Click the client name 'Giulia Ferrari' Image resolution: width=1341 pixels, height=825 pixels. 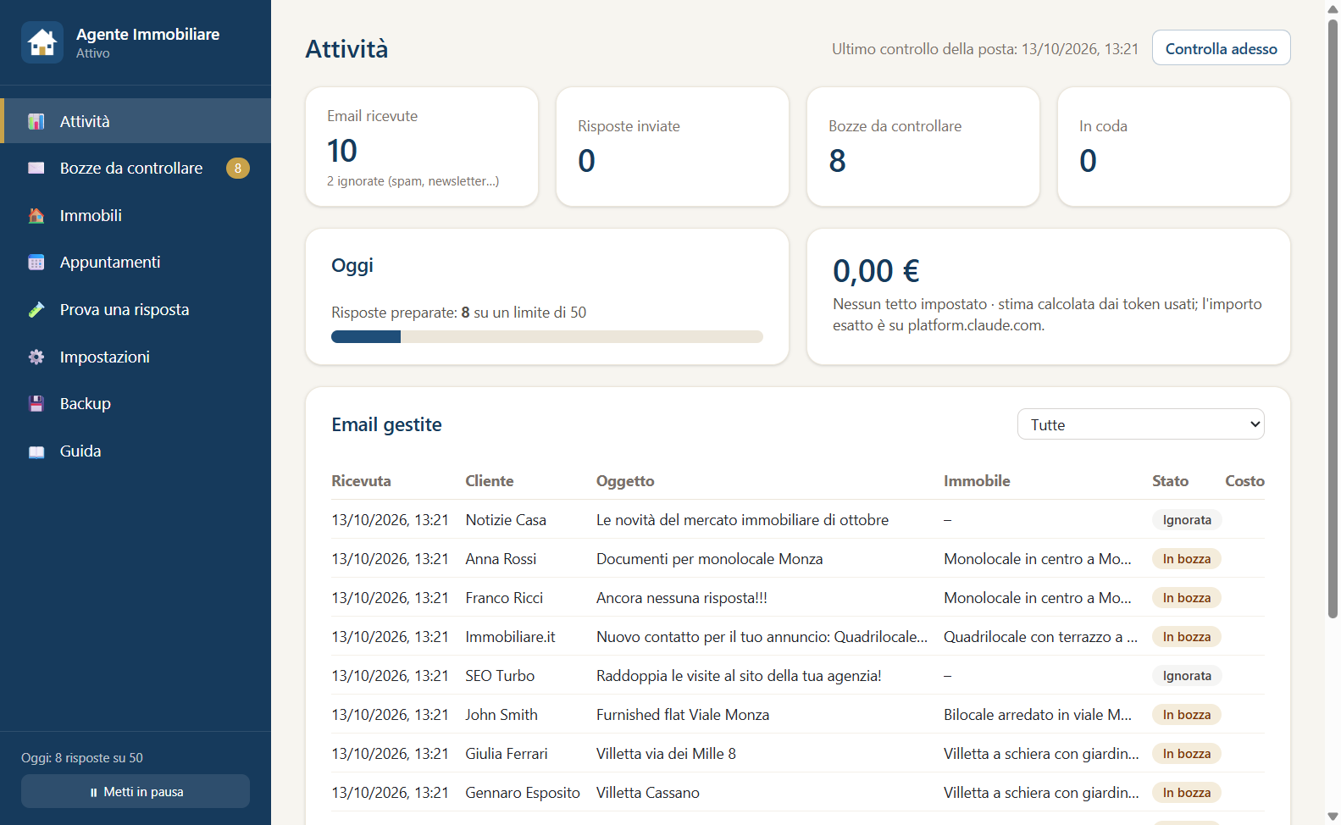507,754
